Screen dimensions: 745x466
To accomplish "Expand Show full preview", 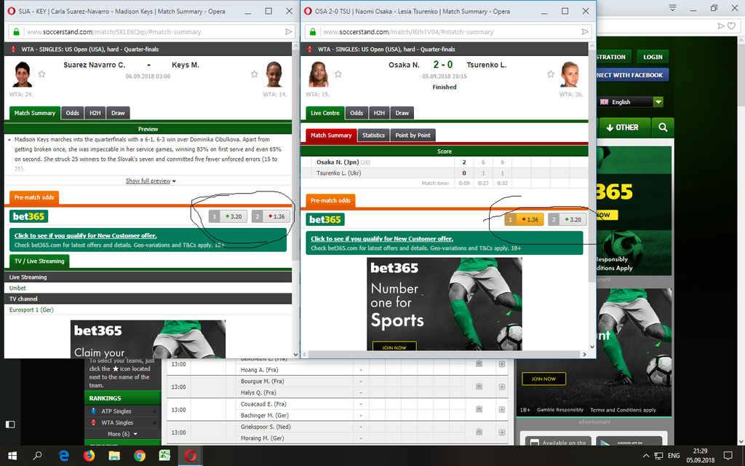I will coord(151,181).
